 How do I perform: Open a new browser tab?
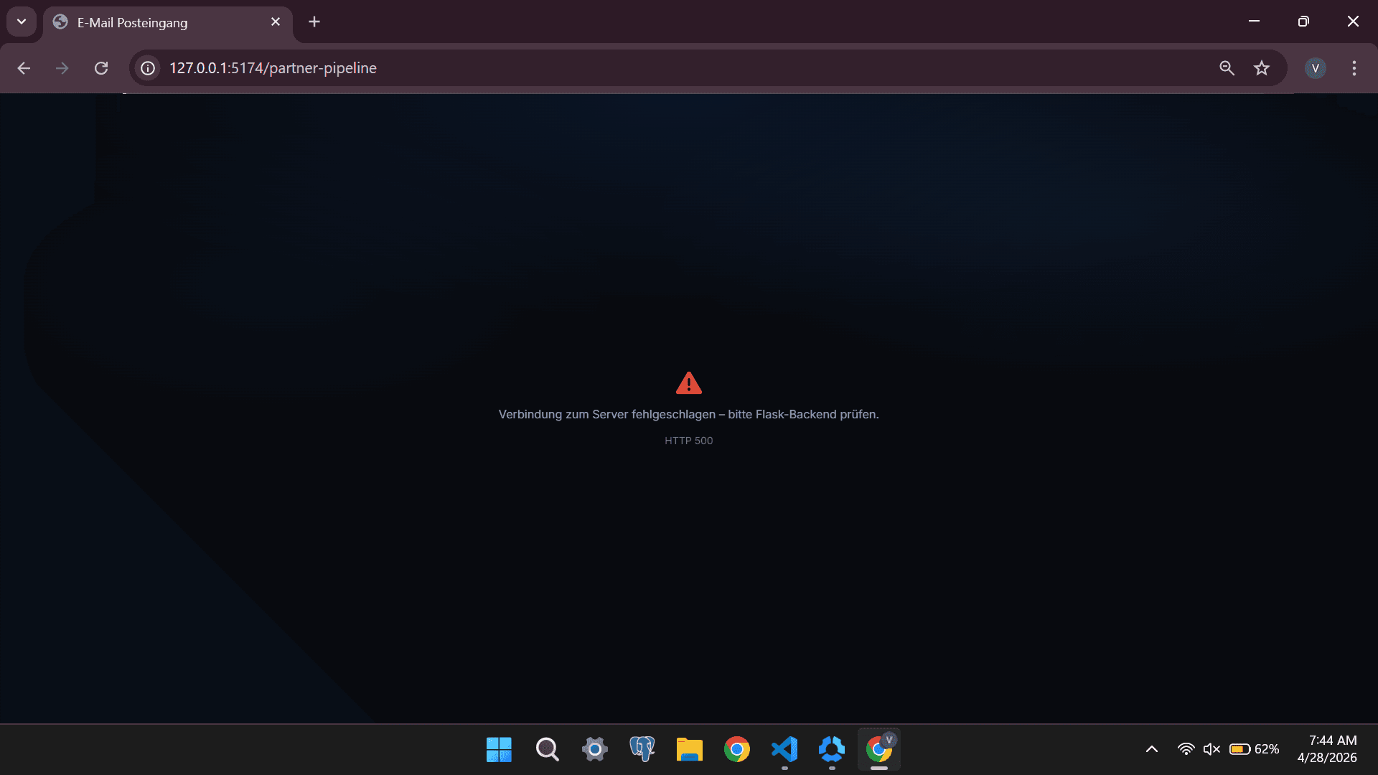(314, 22)
